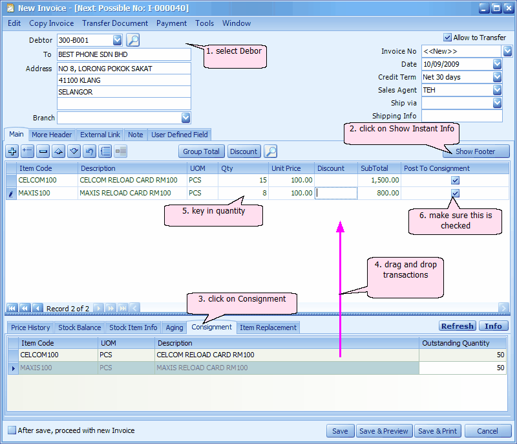This screenshot has width=517, height=444.
Task: Jump to next page of records
Action: point(111,308)
